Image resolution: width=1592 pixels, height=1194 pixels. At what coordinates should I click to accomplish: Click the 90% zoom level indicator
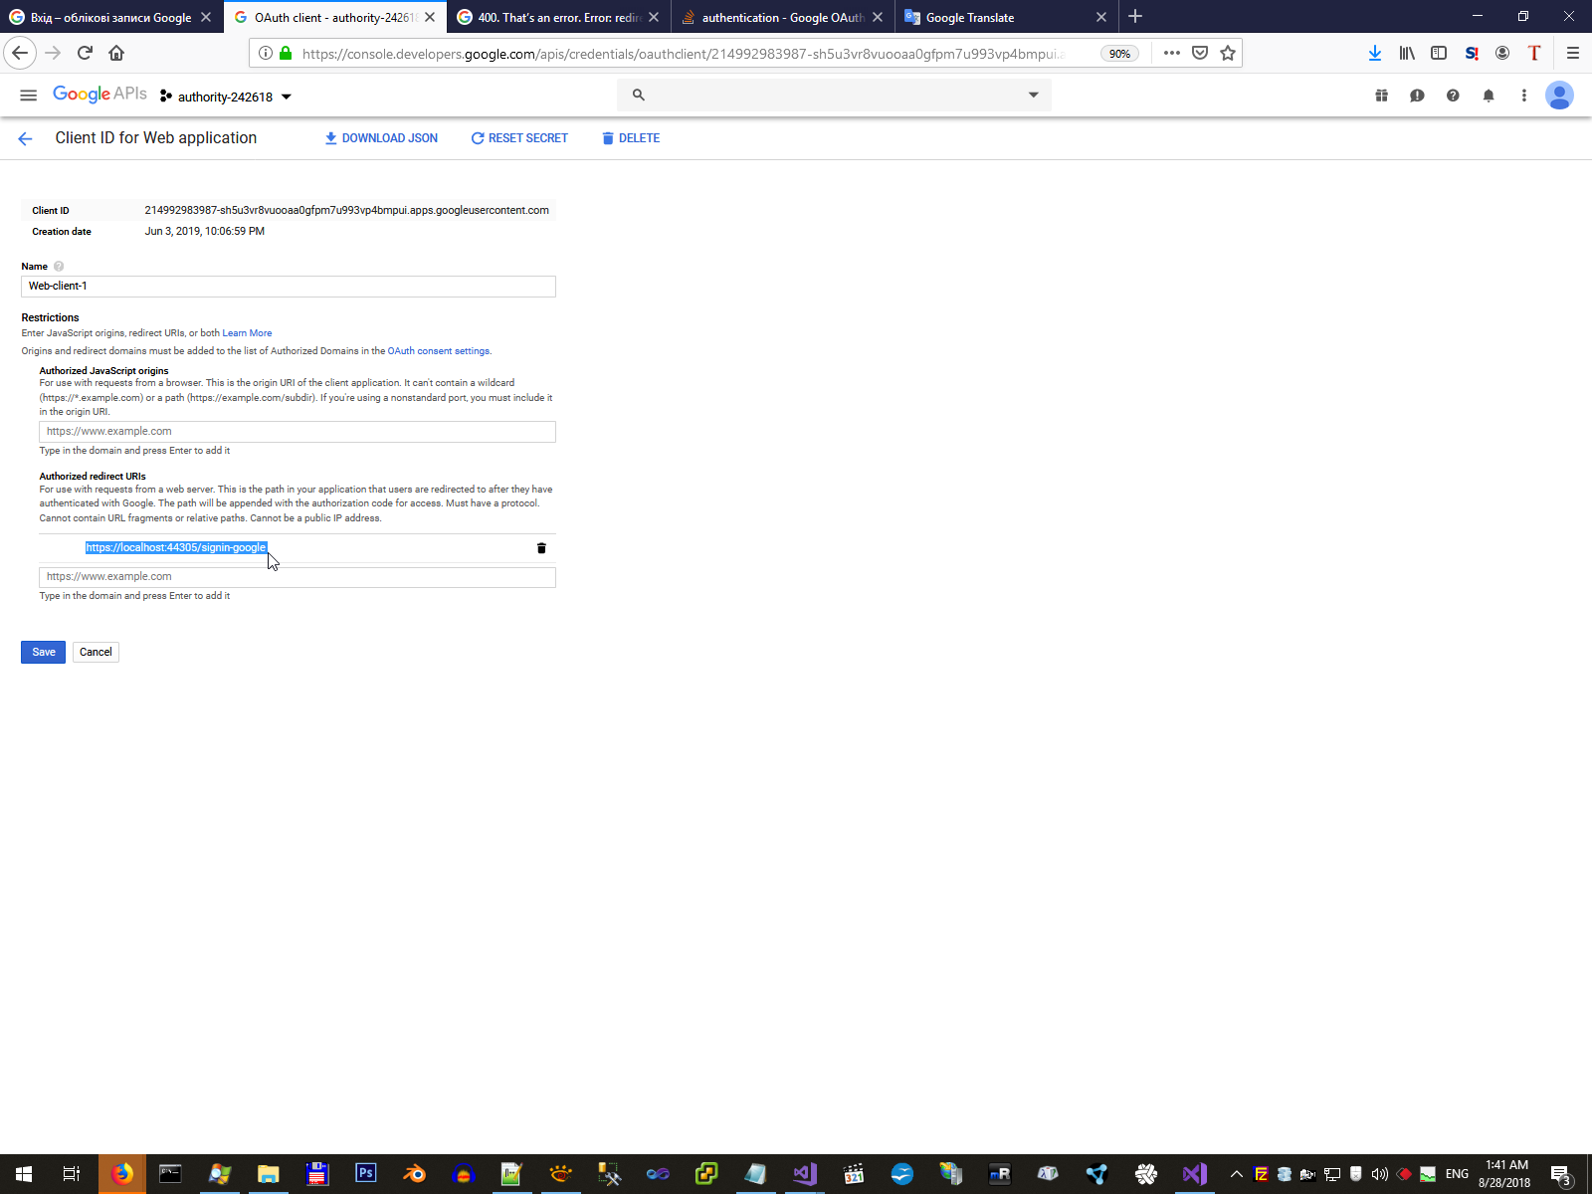[1119, 54]
